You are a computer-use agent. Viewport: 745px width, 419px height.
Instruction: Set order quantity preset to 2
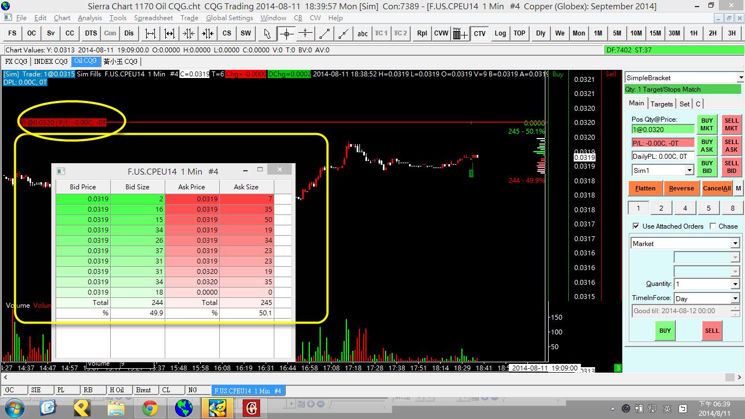tap(662, 208)
